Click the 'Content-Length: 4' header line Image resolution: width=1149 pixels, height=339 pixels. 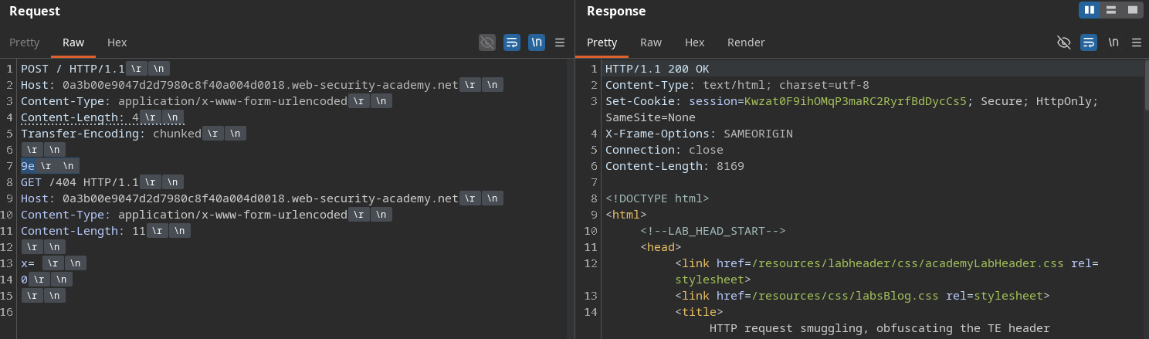pyautogui.click(x=80, y=117)
